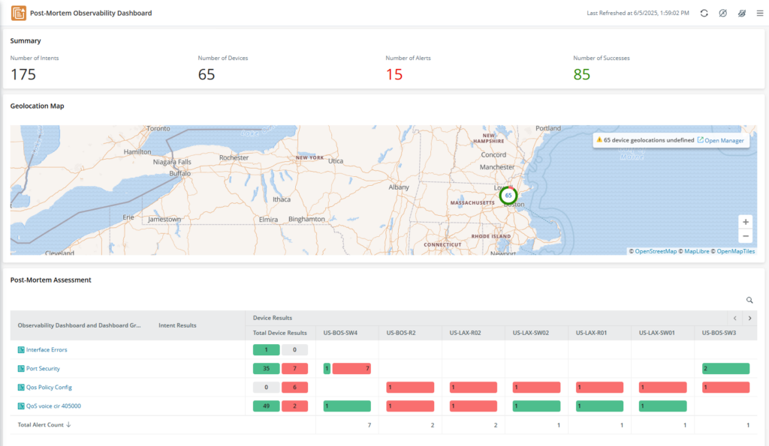Click the search icon above assessment table

pos(749,300)
